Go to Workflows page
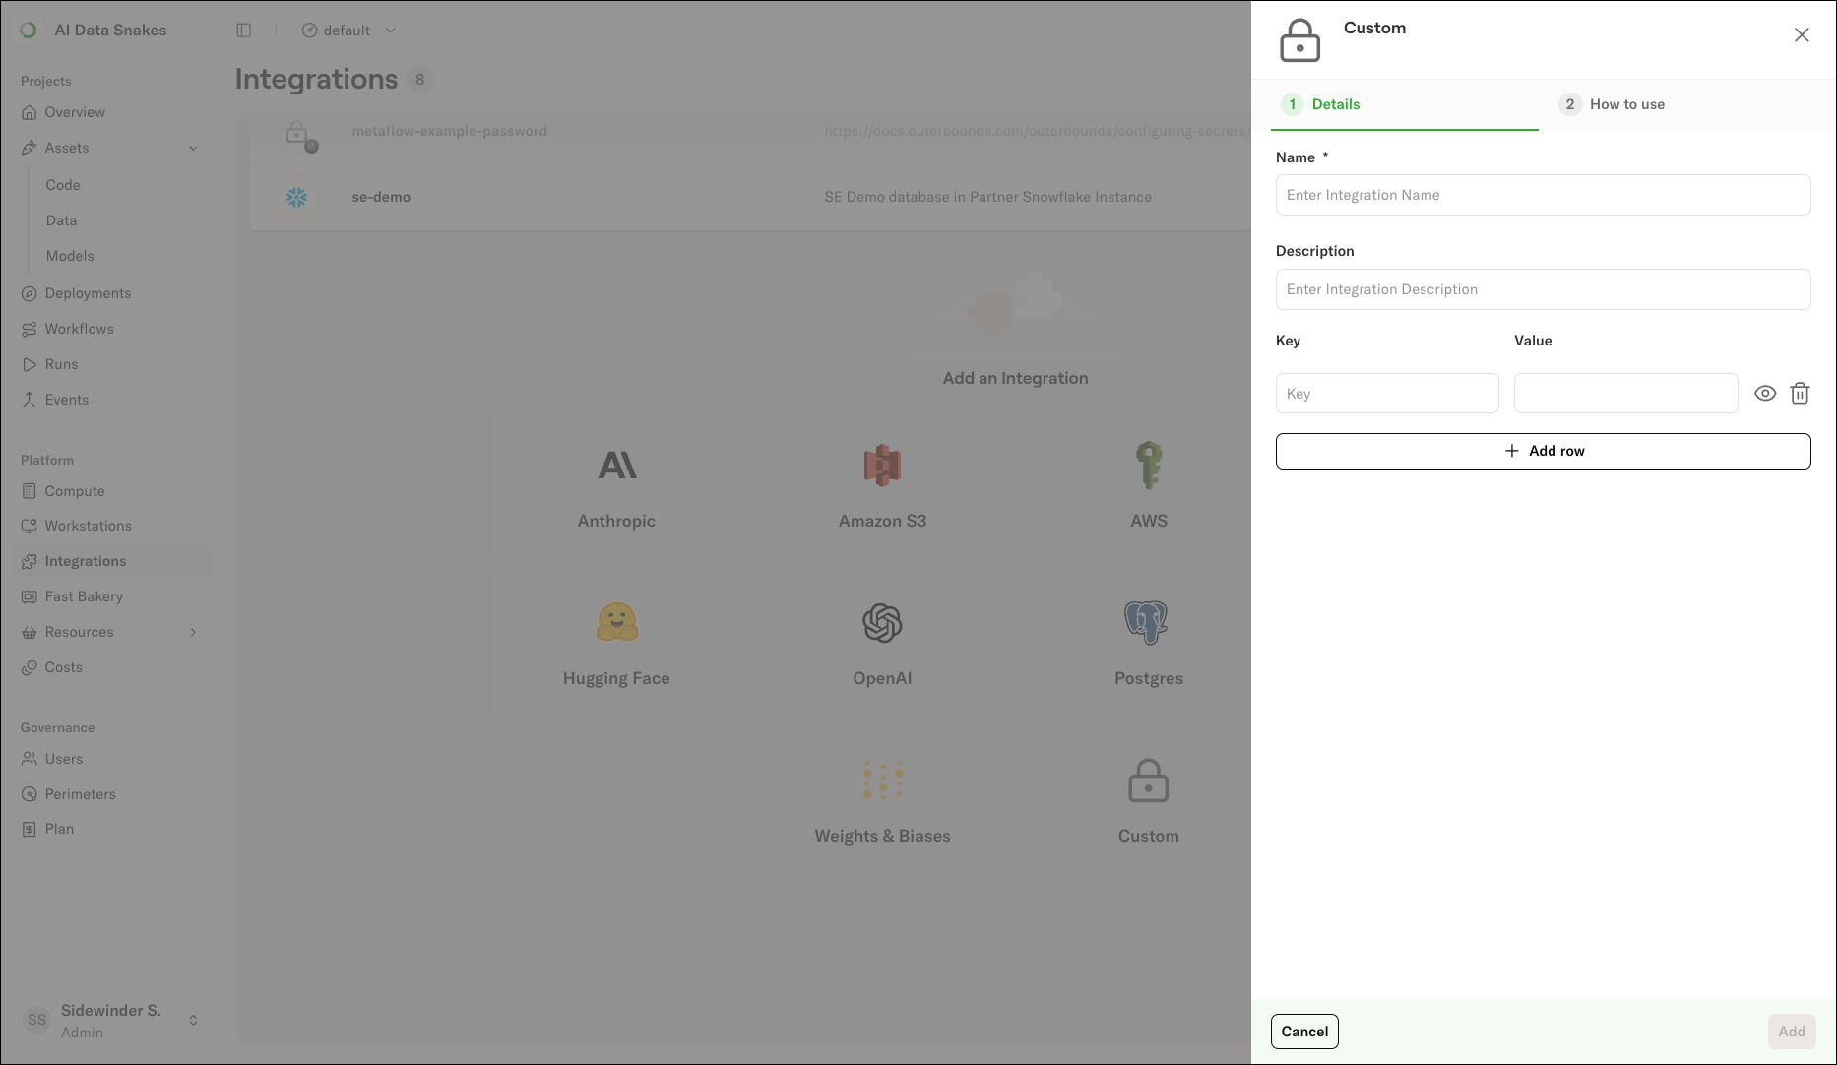 79,329
